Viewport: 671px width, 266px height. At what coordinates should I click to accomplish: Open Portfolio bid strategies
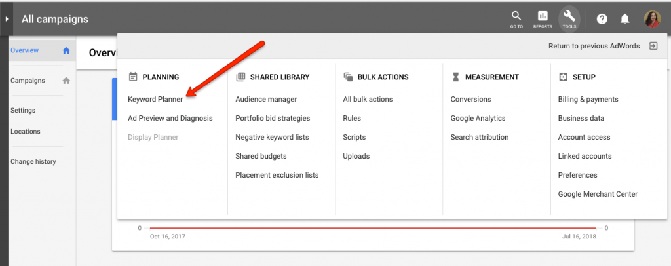click(273, 118)
